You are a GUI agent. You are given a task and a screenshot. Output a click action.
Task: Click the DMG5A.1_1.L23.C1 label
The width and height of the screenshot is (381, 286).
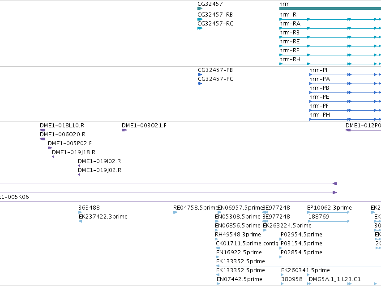[x=335, y=279]
